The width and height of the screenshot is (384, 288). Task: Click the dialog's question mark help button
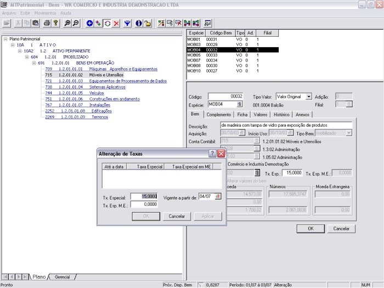(x=212, y=154)
